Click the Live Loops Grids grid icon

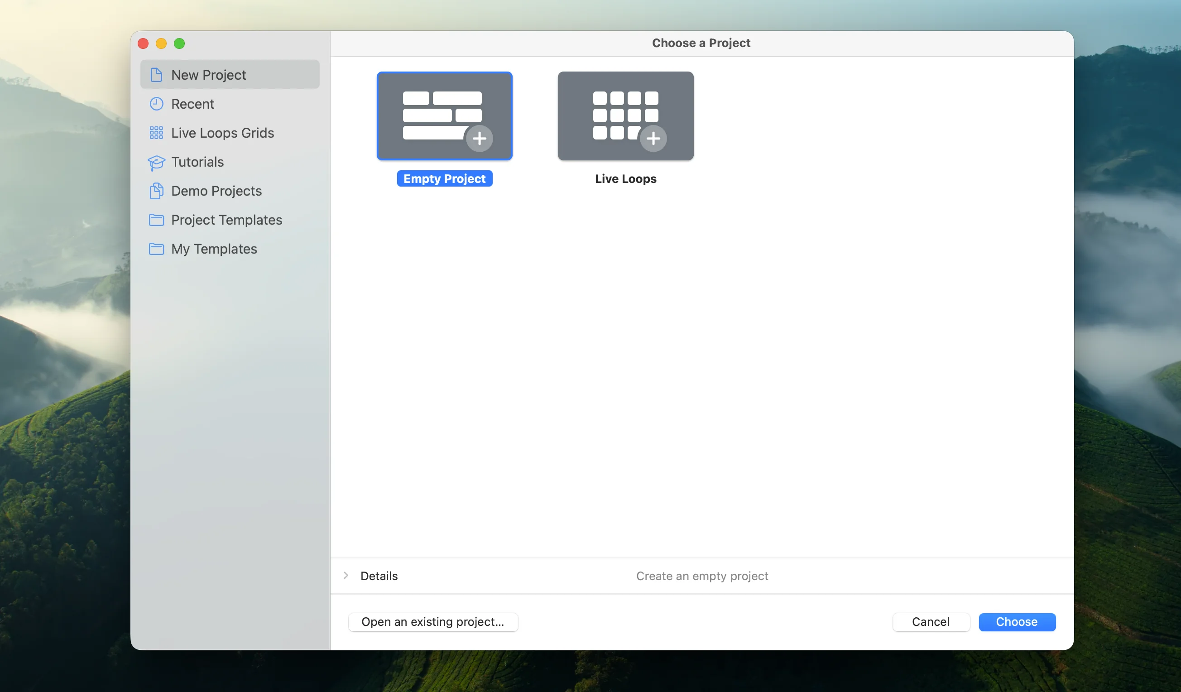pyautogui.click(x=156, y=133)
